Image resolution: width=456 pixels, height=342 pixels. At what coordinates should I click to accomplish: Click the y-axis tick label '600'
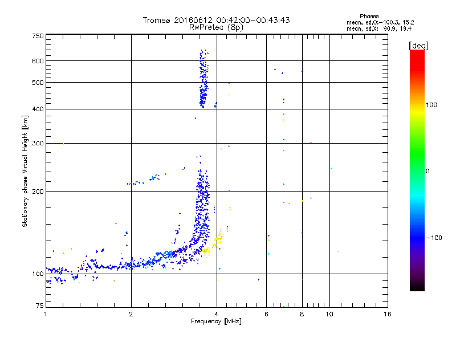38,61
